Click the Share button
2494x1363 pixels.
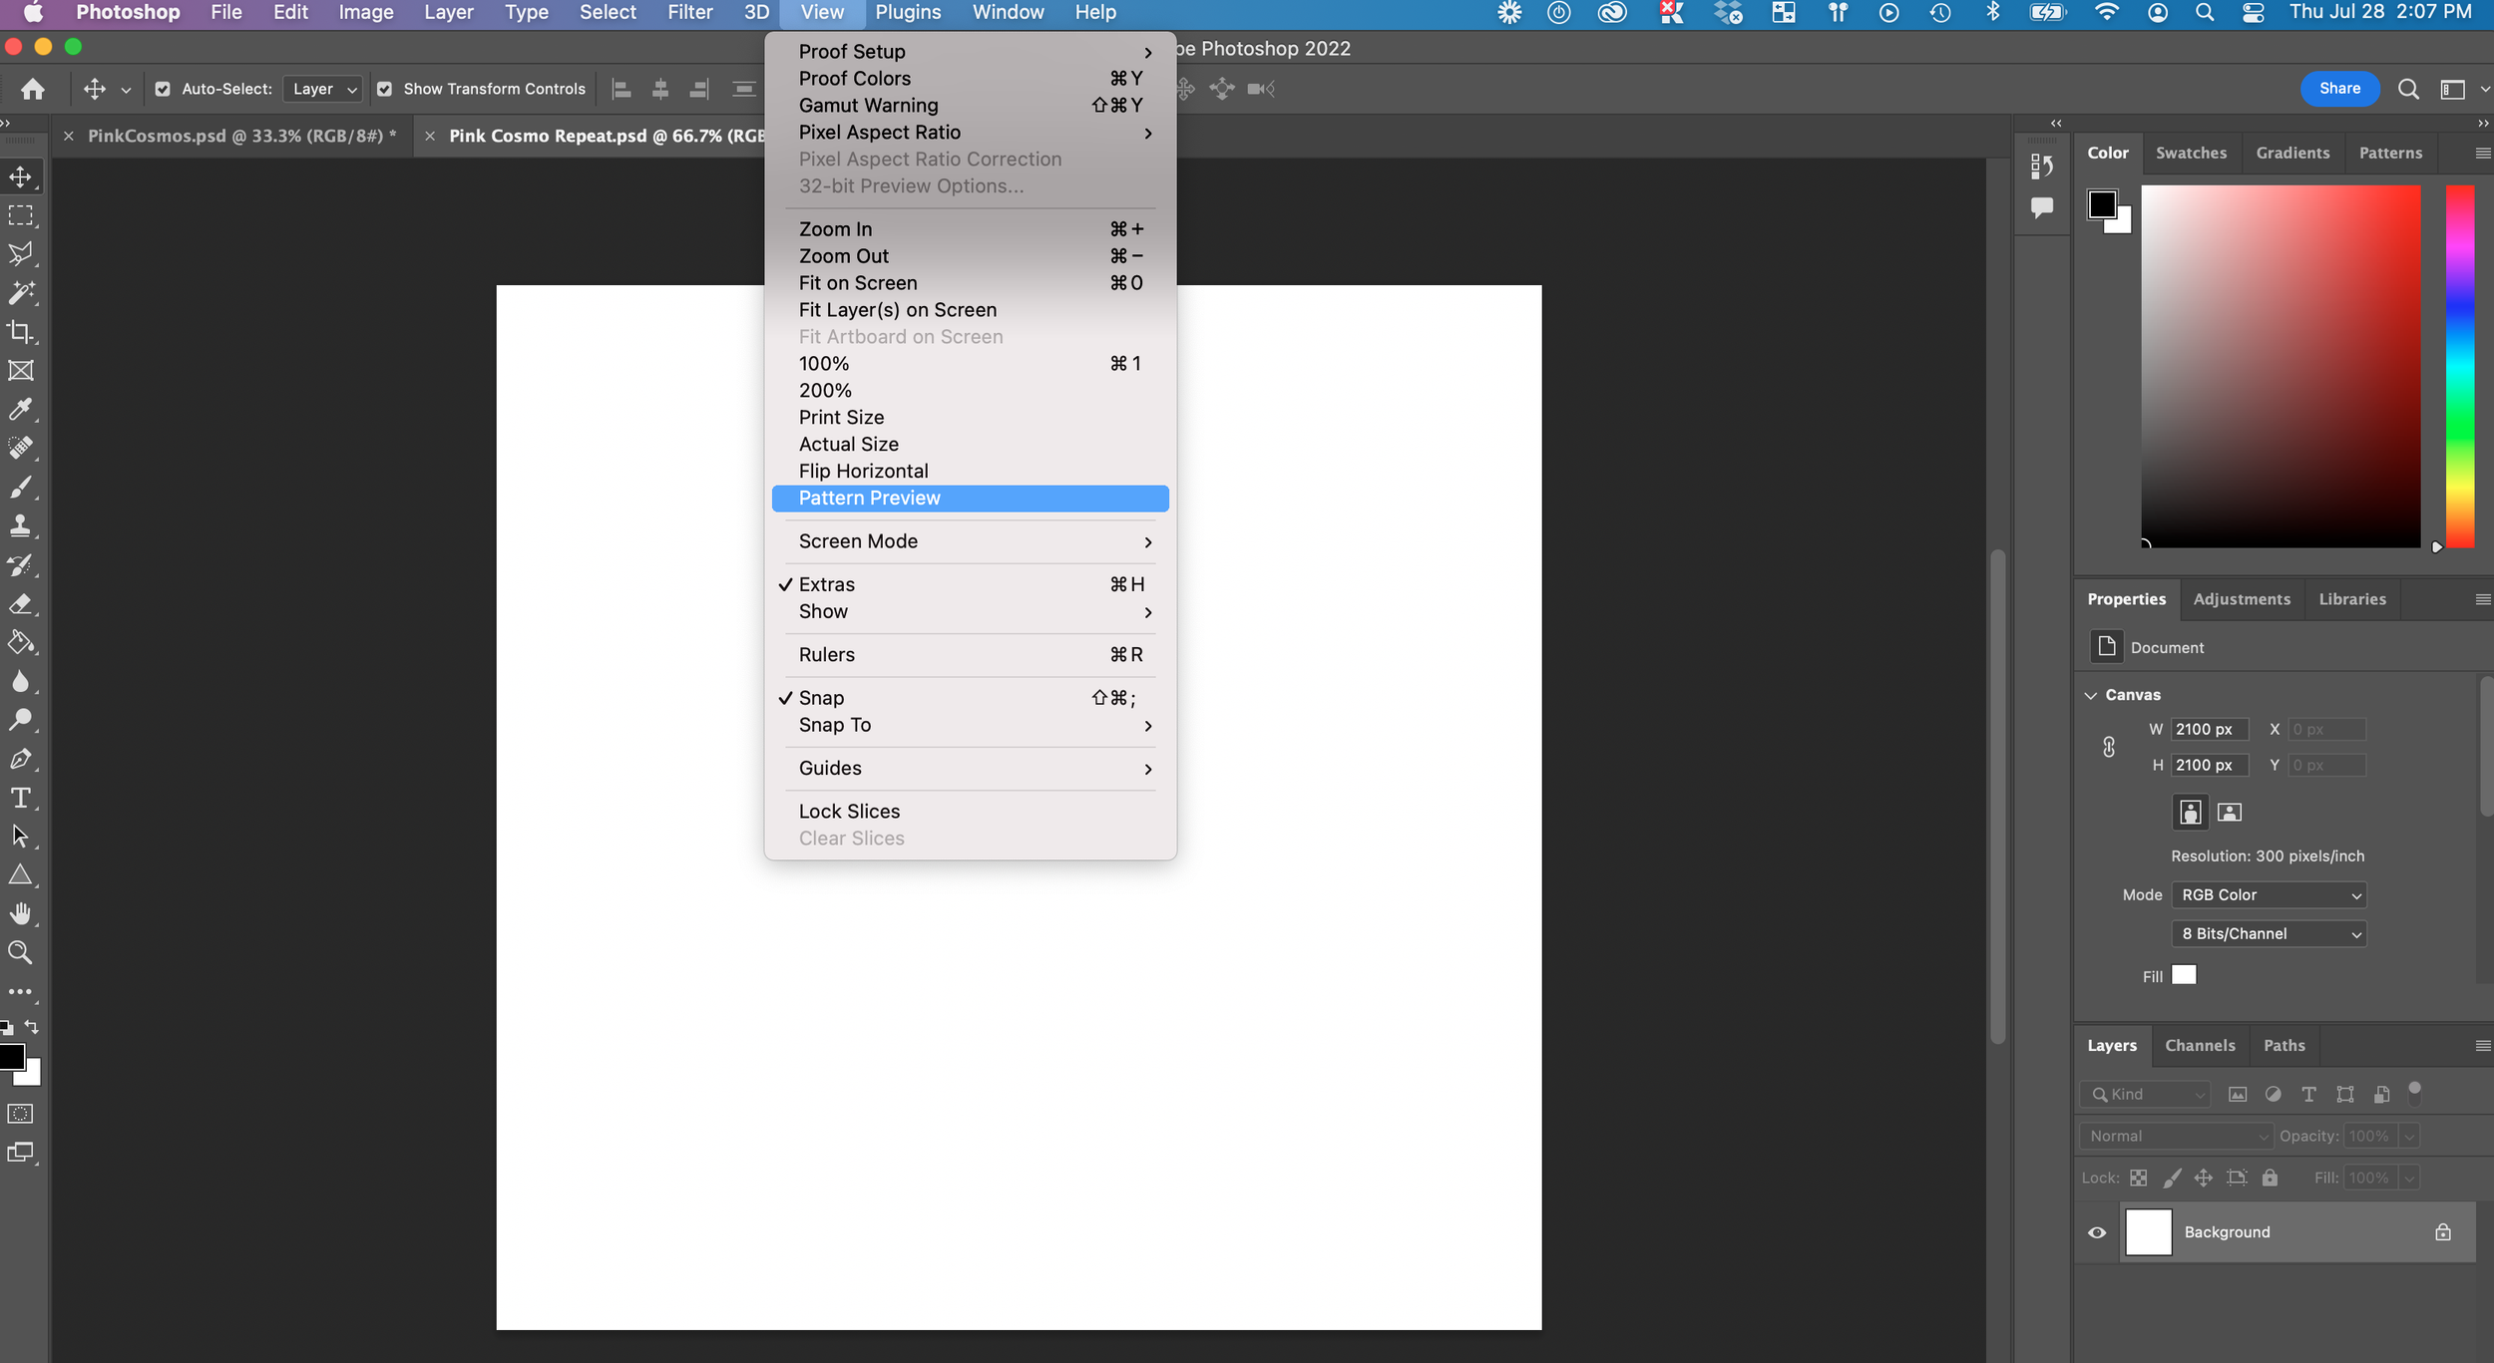coord(2338,89)
